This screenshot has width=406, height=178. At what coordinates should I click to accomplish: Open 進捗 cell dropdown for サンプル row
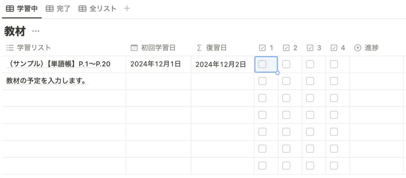(x=377, y=65)
